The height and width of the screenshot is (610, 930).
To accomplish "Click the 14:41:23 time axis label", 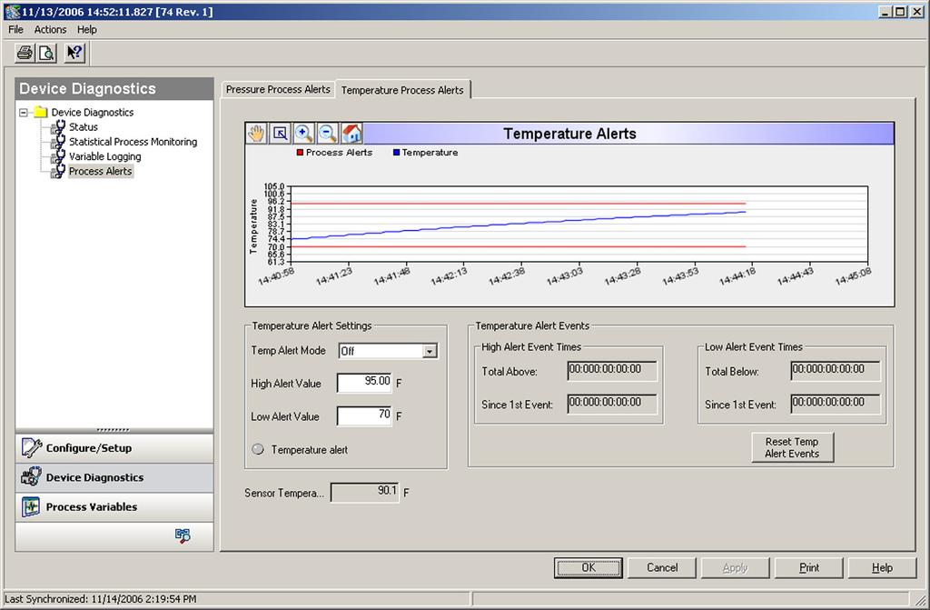I will pyautogui.click(x=332, y=276).
